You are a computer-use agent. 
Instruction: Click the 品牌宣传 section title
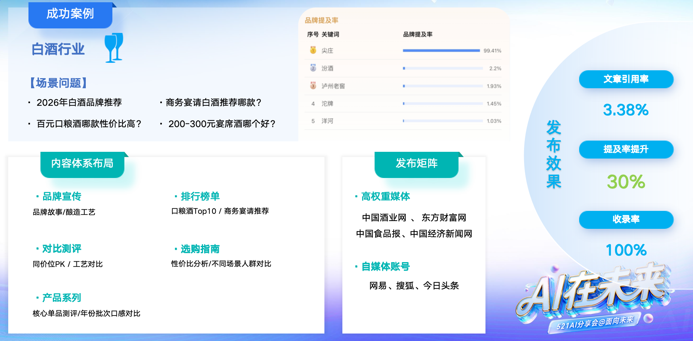62,196
